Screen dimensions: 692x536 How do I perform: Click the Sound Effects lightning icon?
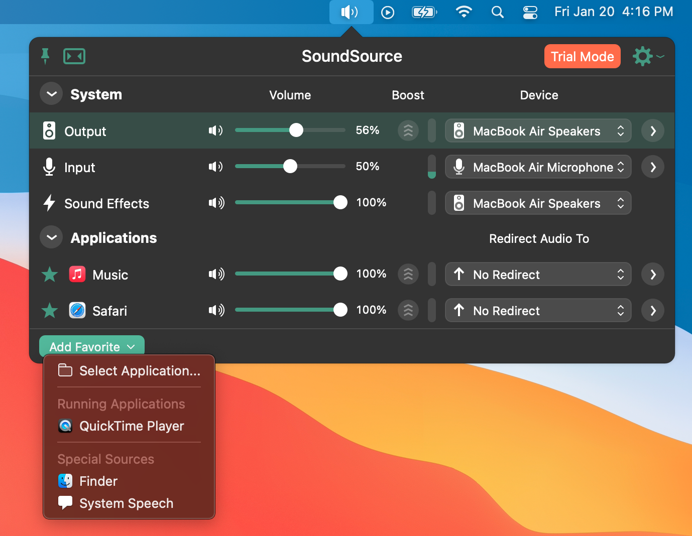coord(49,203)
